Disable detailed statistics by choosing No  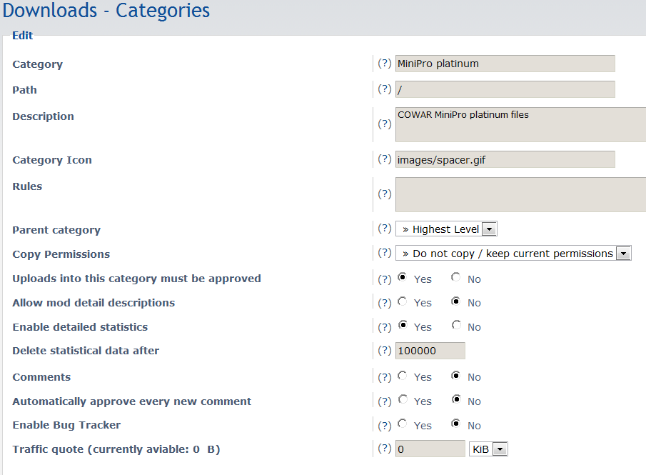coord(455,326)
